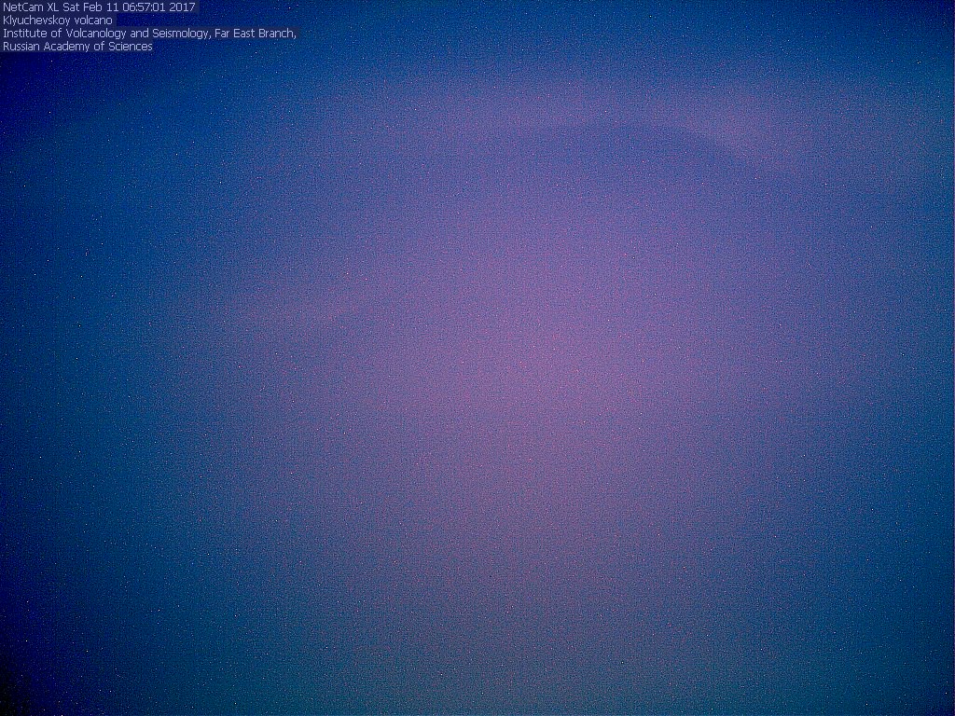Screen dimensions: 955x716
Task: Click the NetCam XL timestamp text overlay
Action: tap(99, 7)
